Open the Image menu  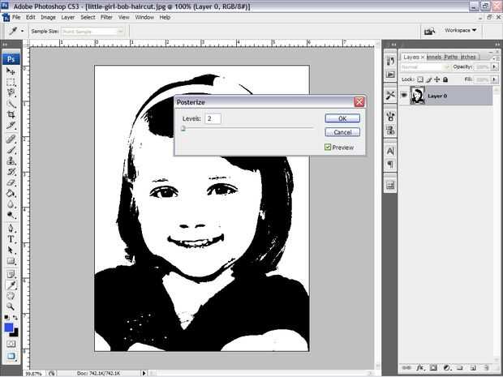[x=48, y=17]
